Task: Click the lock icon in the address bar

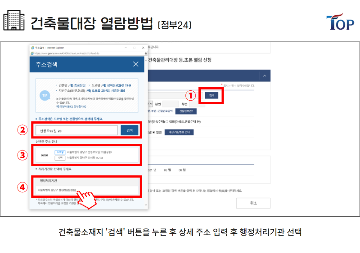Action: click(x=145, y=53)
